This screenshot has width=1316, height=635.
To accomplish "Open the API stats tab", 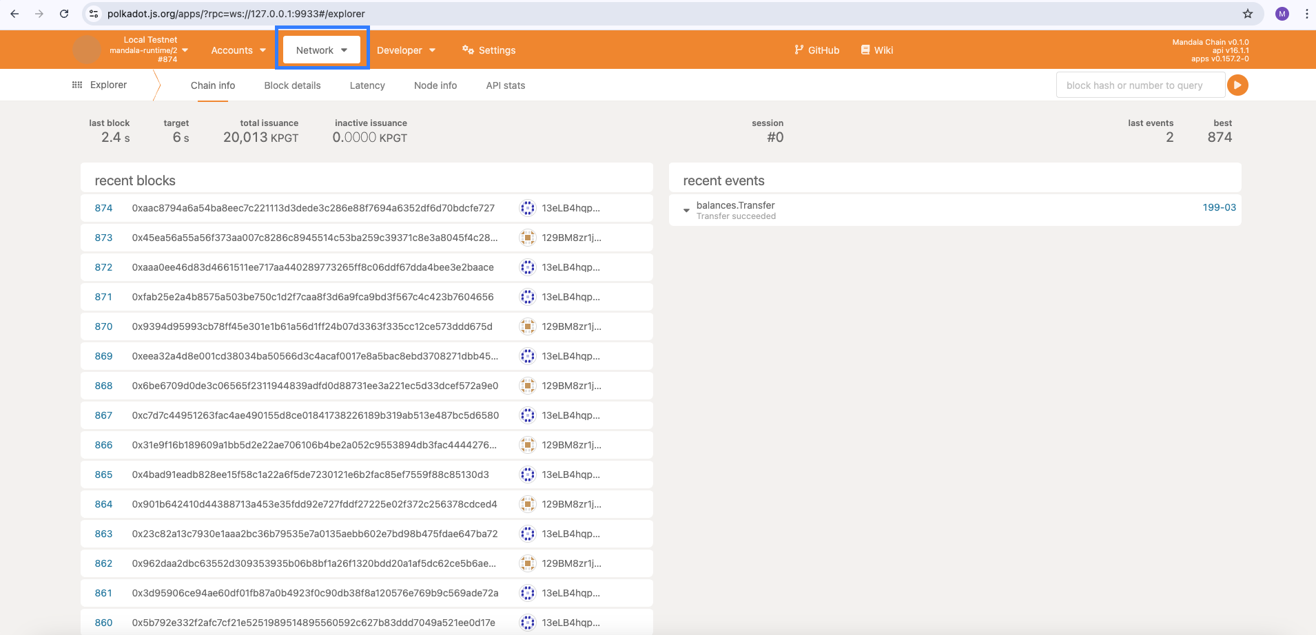I will [x=506, y=85].
